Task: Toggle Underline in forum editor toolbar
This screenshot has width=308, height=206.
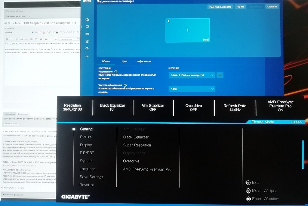Action: [x=17, y=39]
